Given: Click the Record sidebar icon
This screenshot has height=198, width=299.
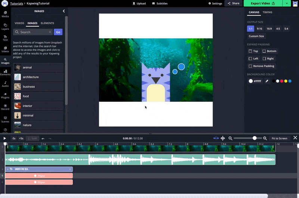Looking at the screenshot, I should (x=5, y=107).
